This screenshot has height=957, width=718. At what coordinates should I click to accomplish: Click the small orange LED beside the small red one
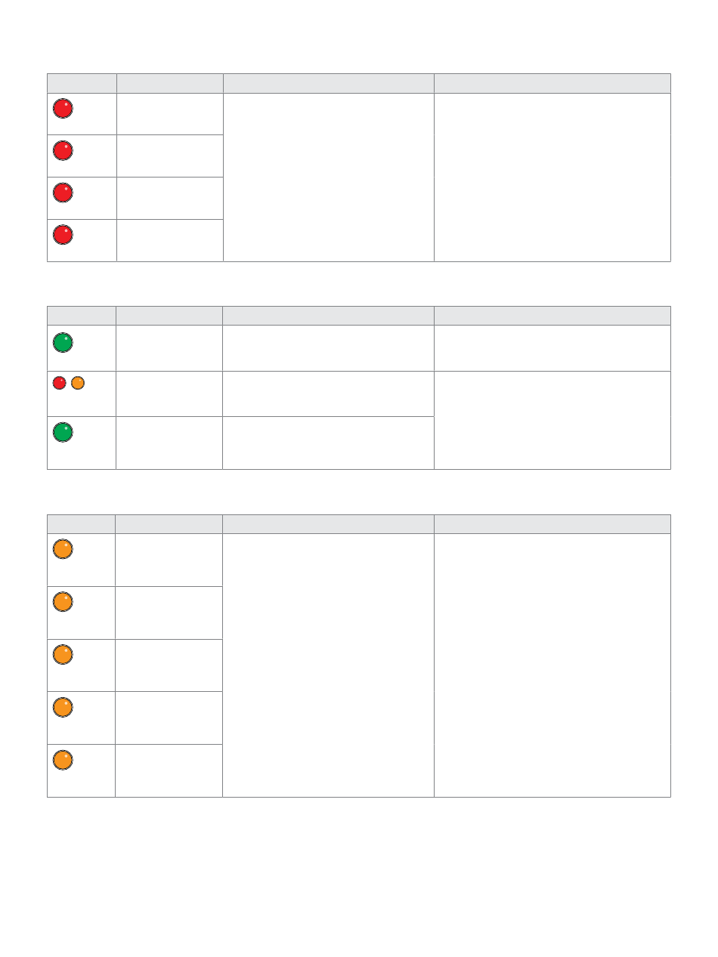(x=77, y=383)
